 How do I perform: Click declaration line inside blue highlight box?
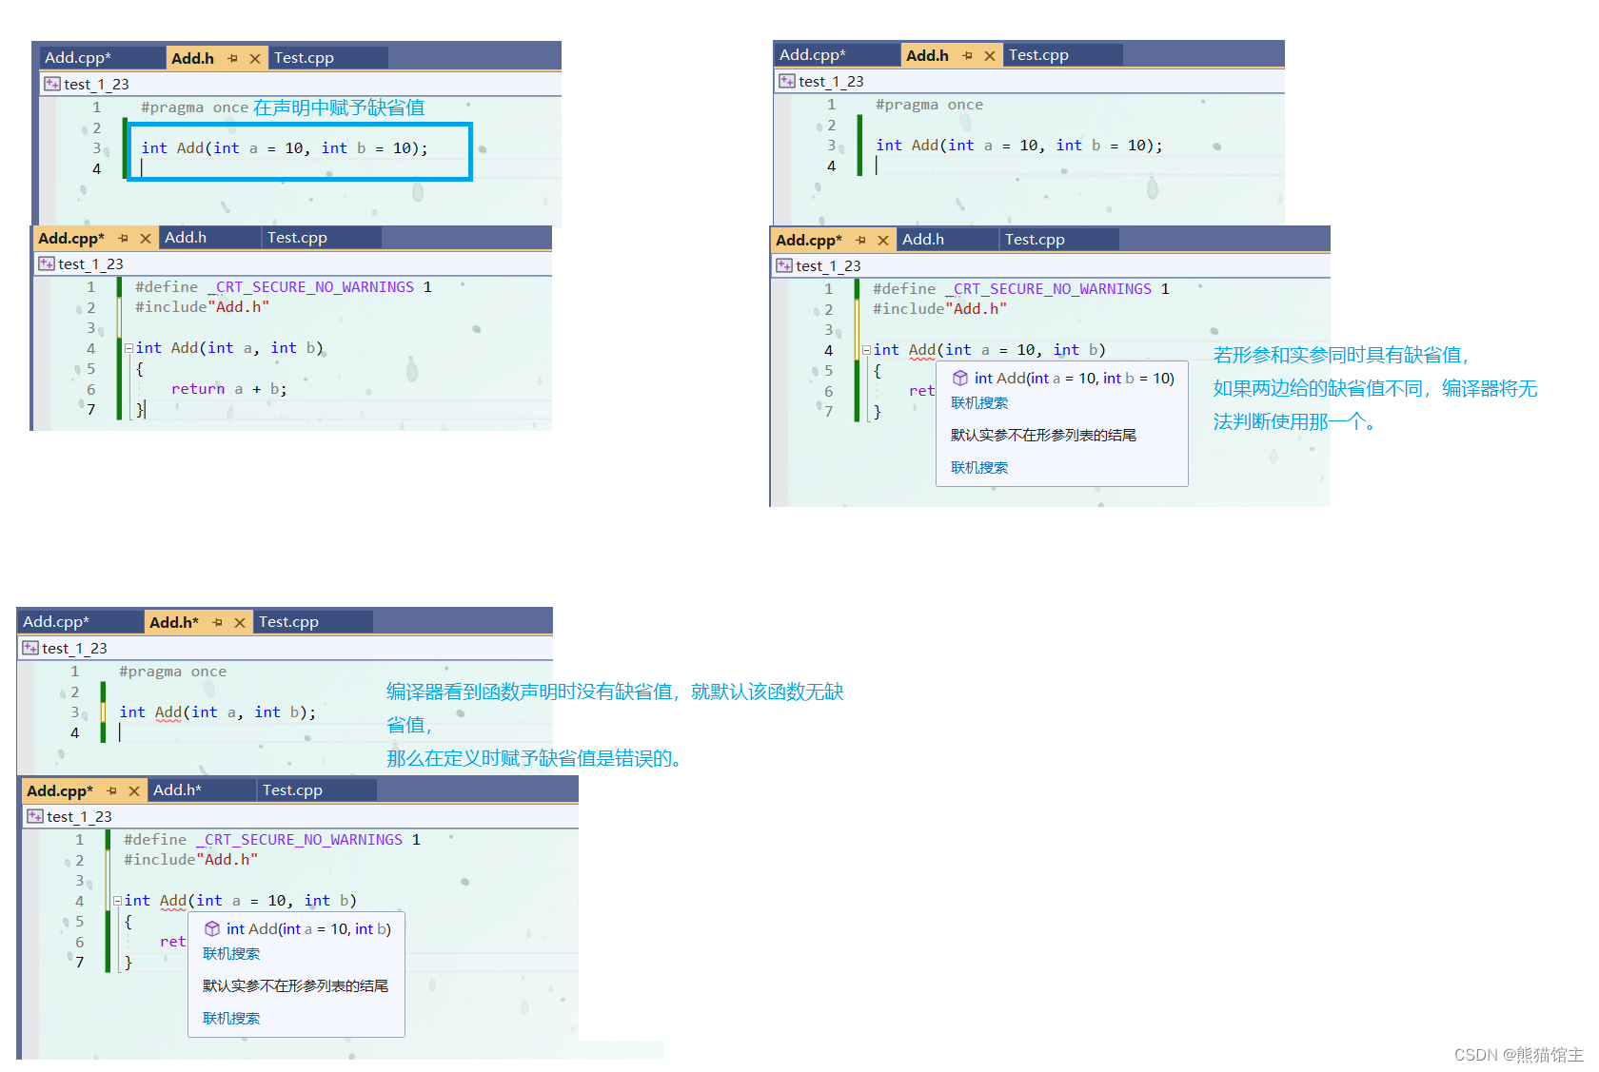[x=285, y=148]
